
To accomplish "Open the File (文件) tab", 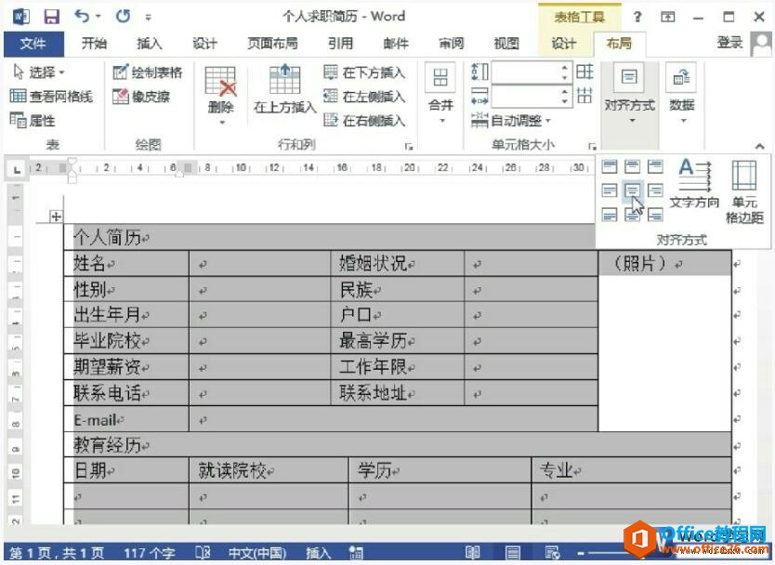I will tap(33, 44).
